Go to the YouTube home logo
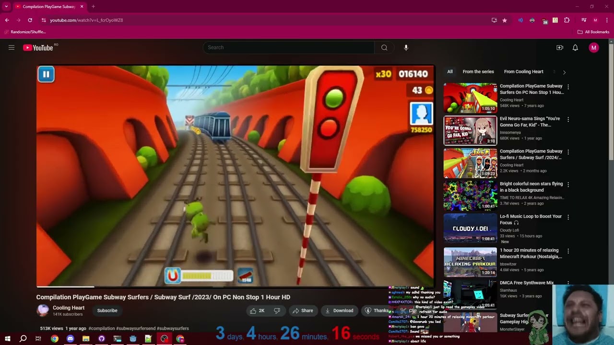This screenshot has width=614, height=345. click(x=38, y=47)
